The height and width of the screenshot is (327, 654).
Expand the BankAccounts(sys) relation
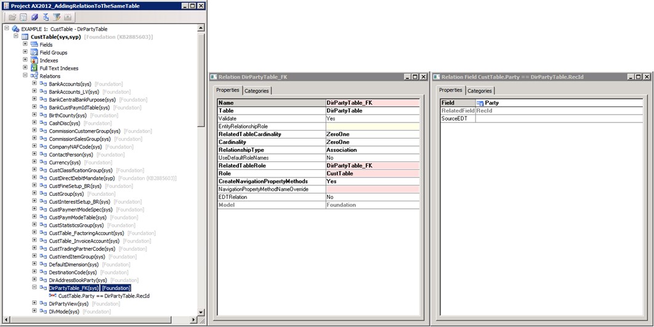tap(34, 84)
